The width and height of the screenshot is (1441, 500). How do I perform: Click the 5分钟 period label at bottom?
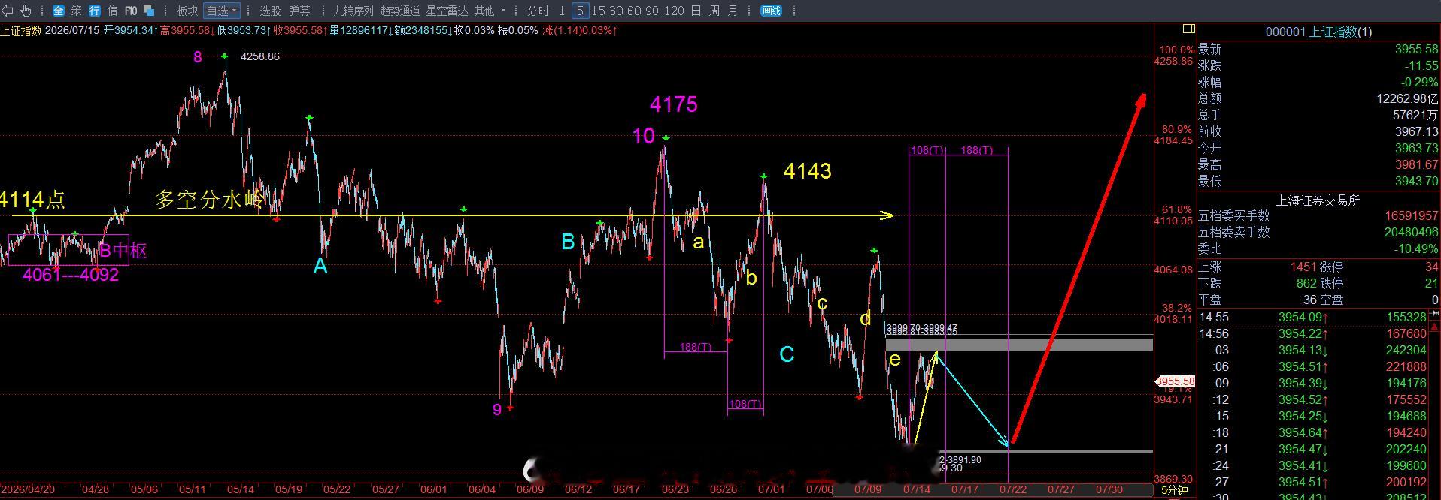tap(1175, 491)
